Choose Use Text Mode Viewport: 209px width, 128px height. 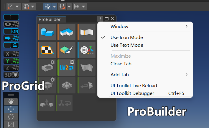coord(145,45)
